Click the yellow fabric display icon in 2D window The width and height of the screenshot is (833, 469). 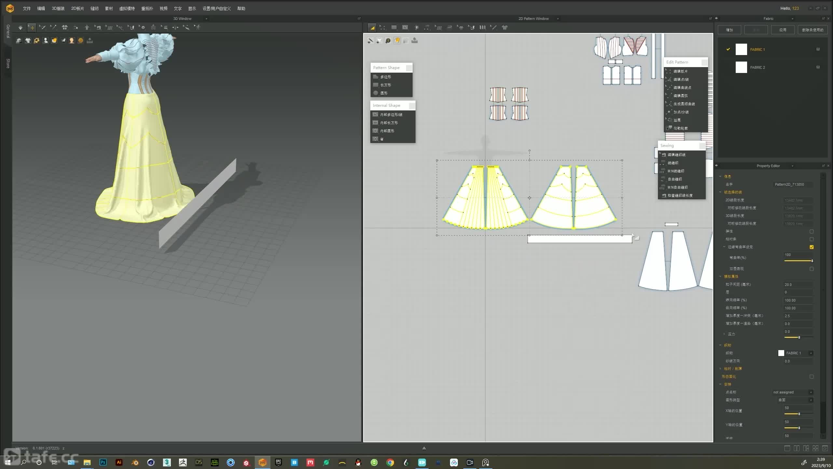pos(397,40)
